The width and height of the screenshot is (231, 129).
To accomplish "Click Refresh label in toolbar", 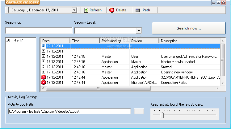I will click(x=95, y=10).
